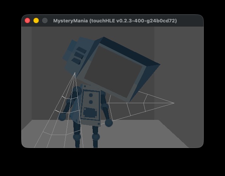Viewport: 225px width, 176px height.
Task: Tap the robot's torso control panel
Action: (x=91, y=105)
